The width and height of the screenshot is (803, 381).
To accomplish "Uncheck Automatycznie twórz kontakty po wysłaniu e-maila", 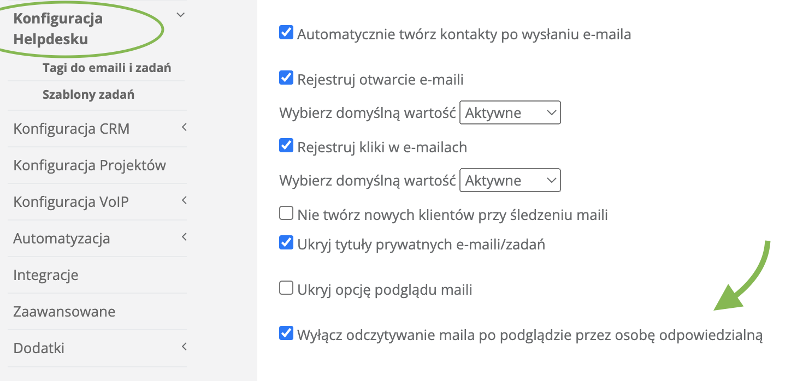I will pyautogui.click(x=286, y=33).
